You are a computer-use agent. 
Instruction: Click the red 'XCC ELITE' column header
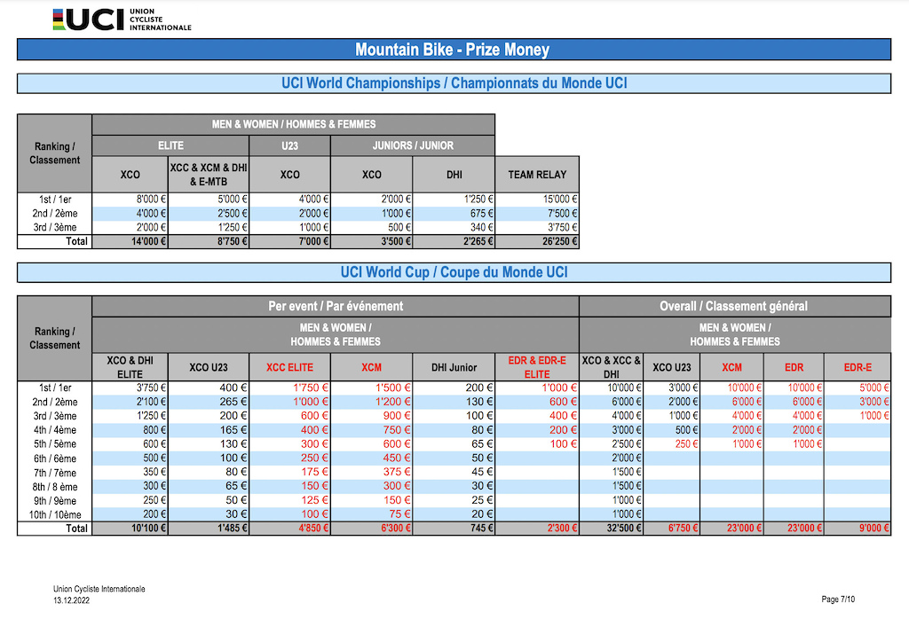pyautogui.click(x=290, y=367)
